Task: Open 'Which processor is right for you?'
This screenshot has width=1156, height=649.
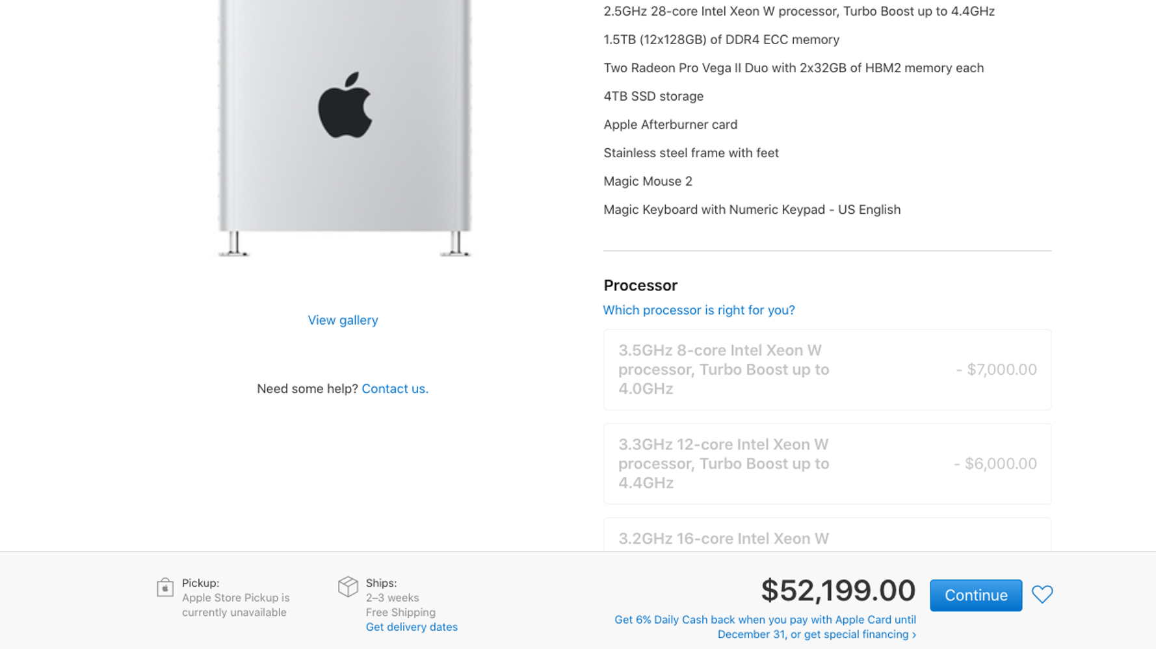Action: (698, 311)
